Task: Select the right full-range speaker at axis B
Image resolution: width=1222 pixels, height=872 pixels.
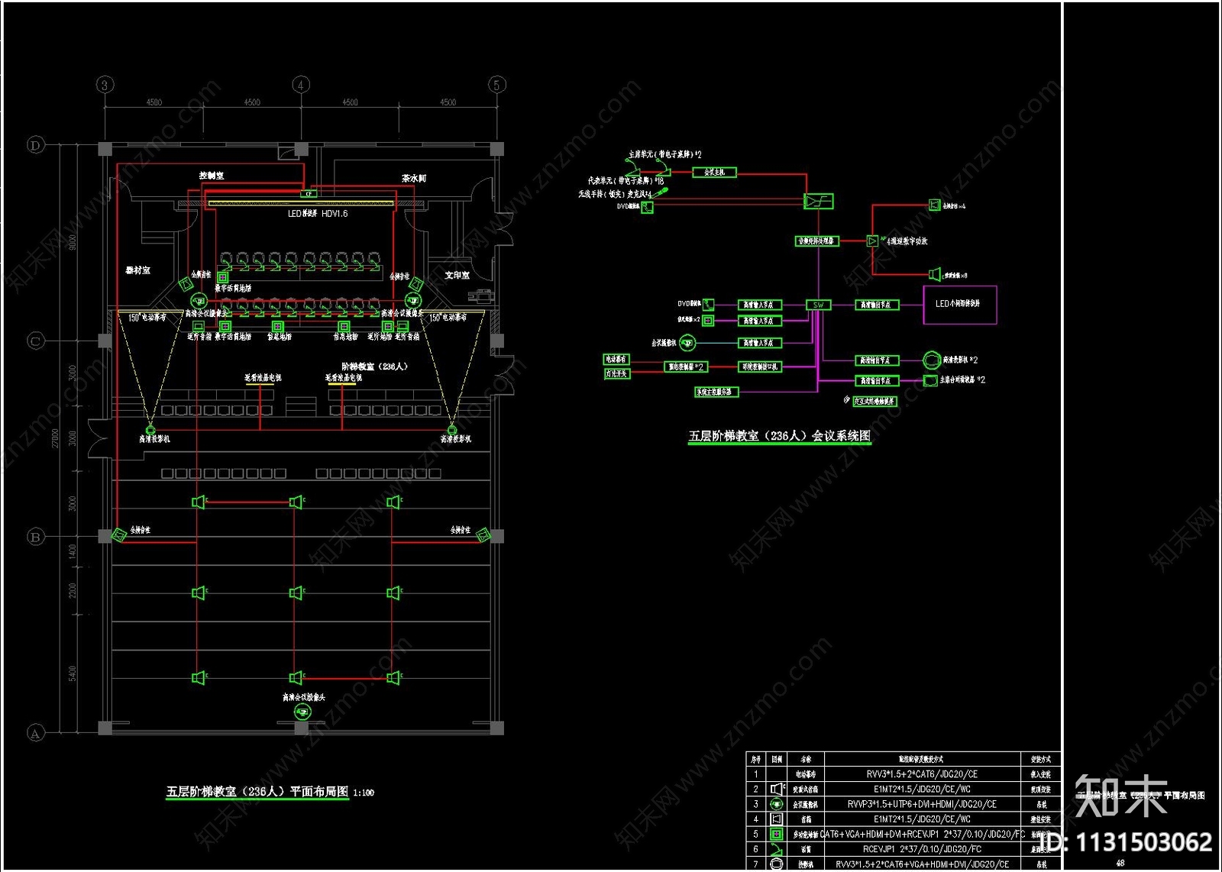Action: pos(483,535)
